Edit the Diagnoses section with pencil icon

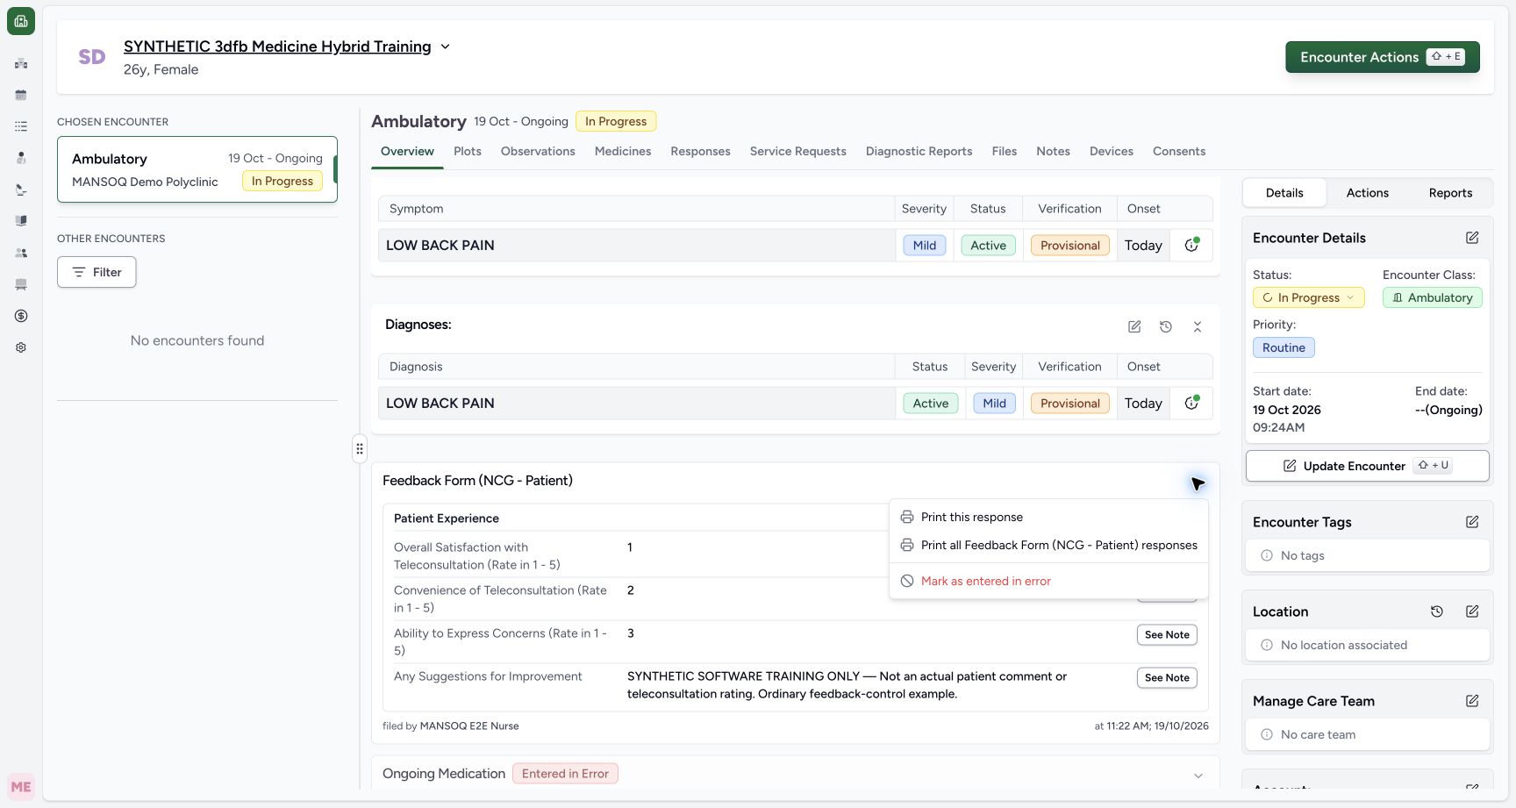pos(1134,326)
